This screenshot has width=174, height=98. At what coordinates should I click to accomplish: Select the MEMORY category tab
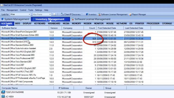[x=76, y=24]
